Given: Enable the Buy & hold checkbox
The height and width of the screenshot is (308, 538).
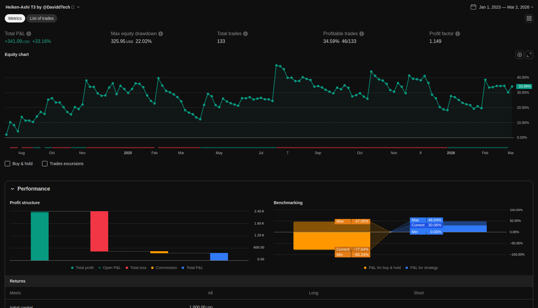Looking at the screenshot, I should pyautogui.click(x=8, y=164).
